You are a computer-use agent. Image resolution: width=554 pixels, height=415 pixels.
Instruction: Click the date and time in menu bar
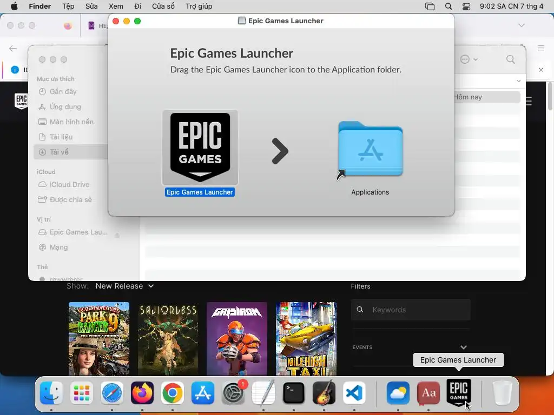pyautogui.click(x=511, y=6)
